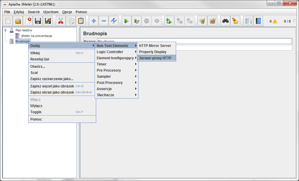This screenshot has width=299, height=181.
Task: Click Remote stop all icon
Action: coord(179,21)
